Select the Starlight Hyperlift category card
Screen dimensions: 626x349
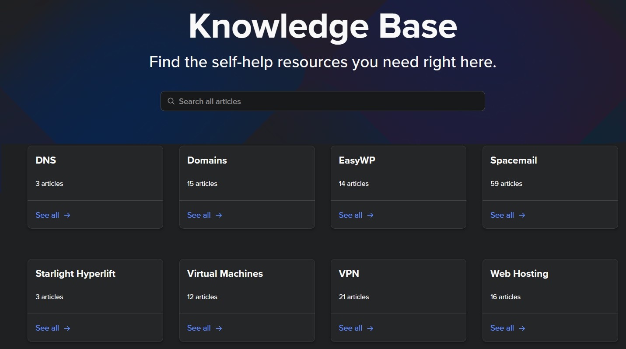coord(95,286)
